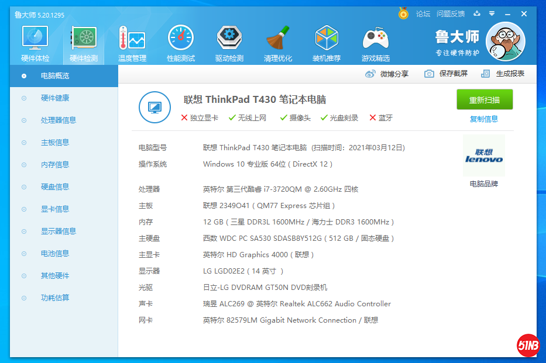Click 保存截屏 to save screenshot

[447, 74]
